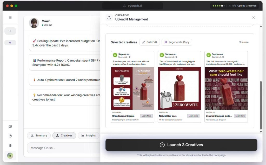
Task: Open the settings gear in the sidebar
Action: click(x=10, y=146)
